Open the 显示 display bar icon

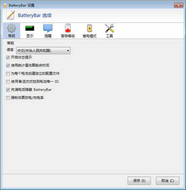coord(30,28)
